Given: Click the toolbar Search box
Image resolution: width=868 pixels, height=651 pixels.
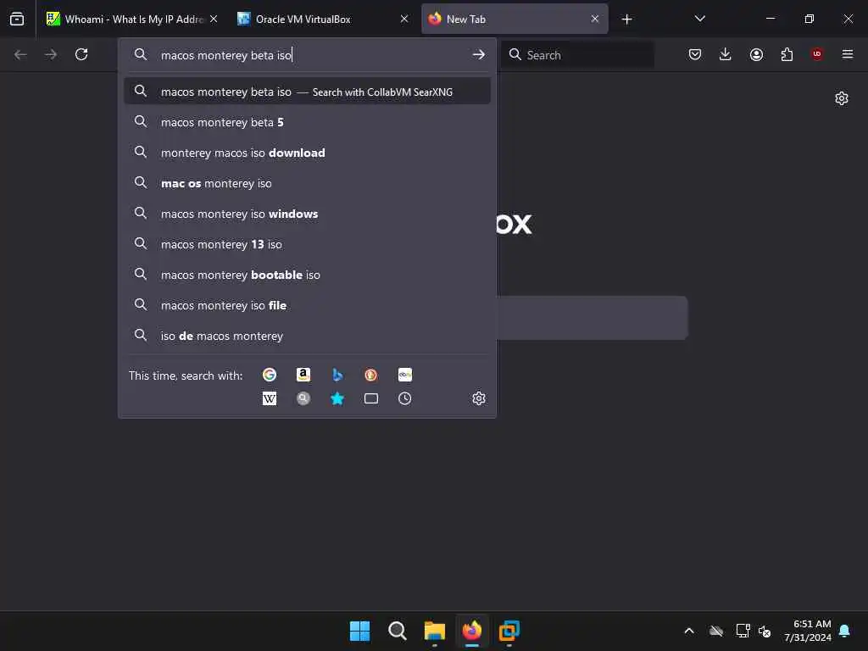Looking at the screenshot, I should pyautogui.click(x=577, y=55).
